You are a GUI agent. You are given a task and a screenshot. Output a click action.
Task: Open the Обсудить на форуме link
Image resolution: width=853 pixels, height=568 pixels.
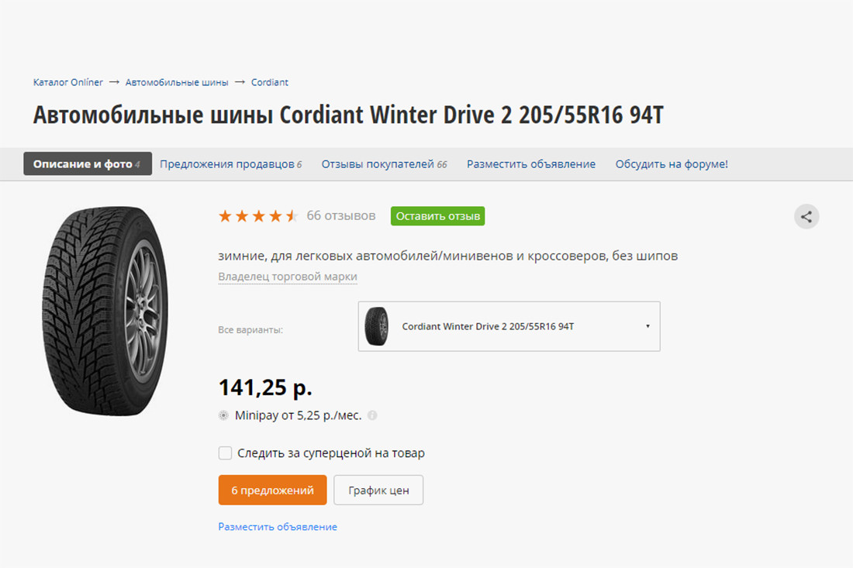click(672, 164)
